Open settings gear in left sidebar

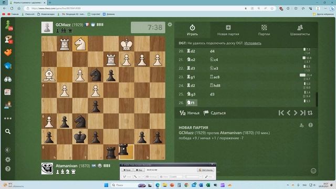pos(8,160)
